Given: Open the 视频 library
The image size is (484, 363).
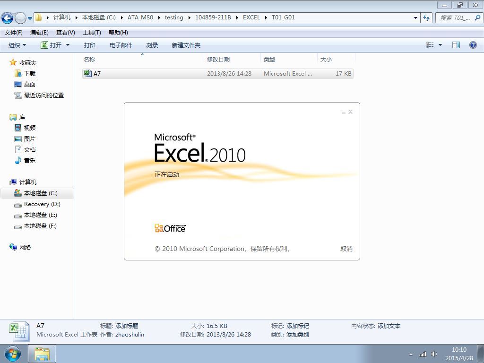Looking at the screenshot, I should tap(30, 128).
